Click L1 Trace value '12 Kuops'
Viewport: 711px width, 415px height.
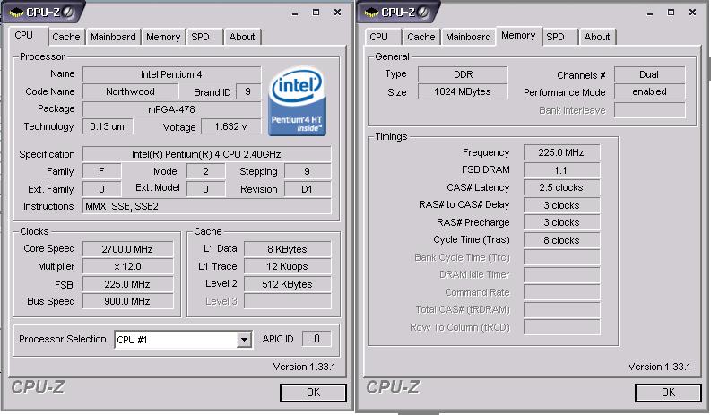point(288,266)
